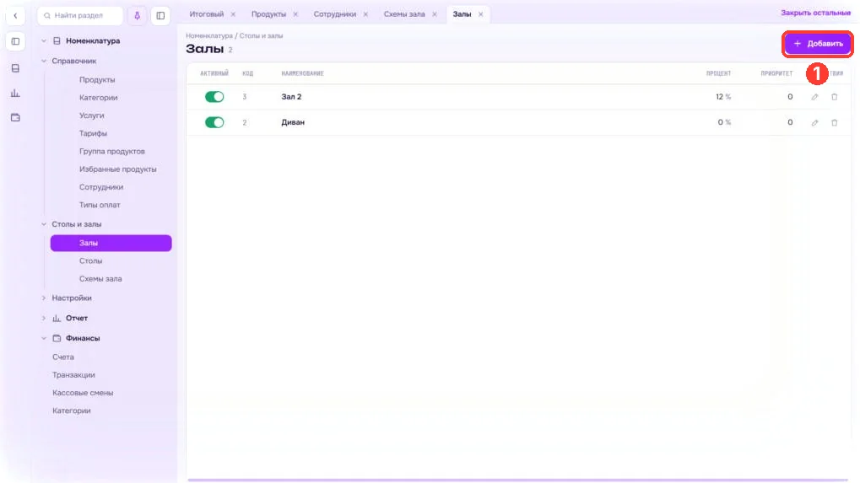Switch to the Сотрудники tab

click(x=334, y=14)
